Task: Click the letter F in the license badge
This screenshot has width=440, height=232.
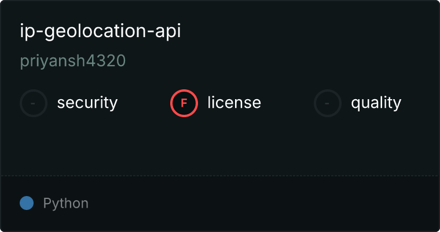Action: [x=184, y=103]
